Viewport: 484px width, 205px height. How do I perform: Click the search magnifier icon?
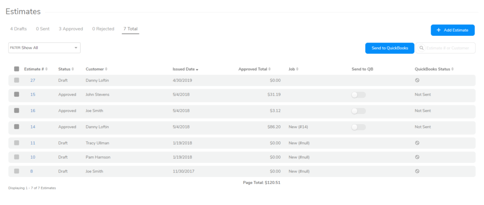(422, 48)
